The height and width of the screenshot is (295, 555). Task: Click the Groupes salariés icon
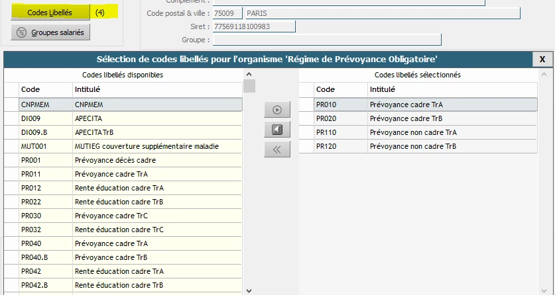pos(22,32)
